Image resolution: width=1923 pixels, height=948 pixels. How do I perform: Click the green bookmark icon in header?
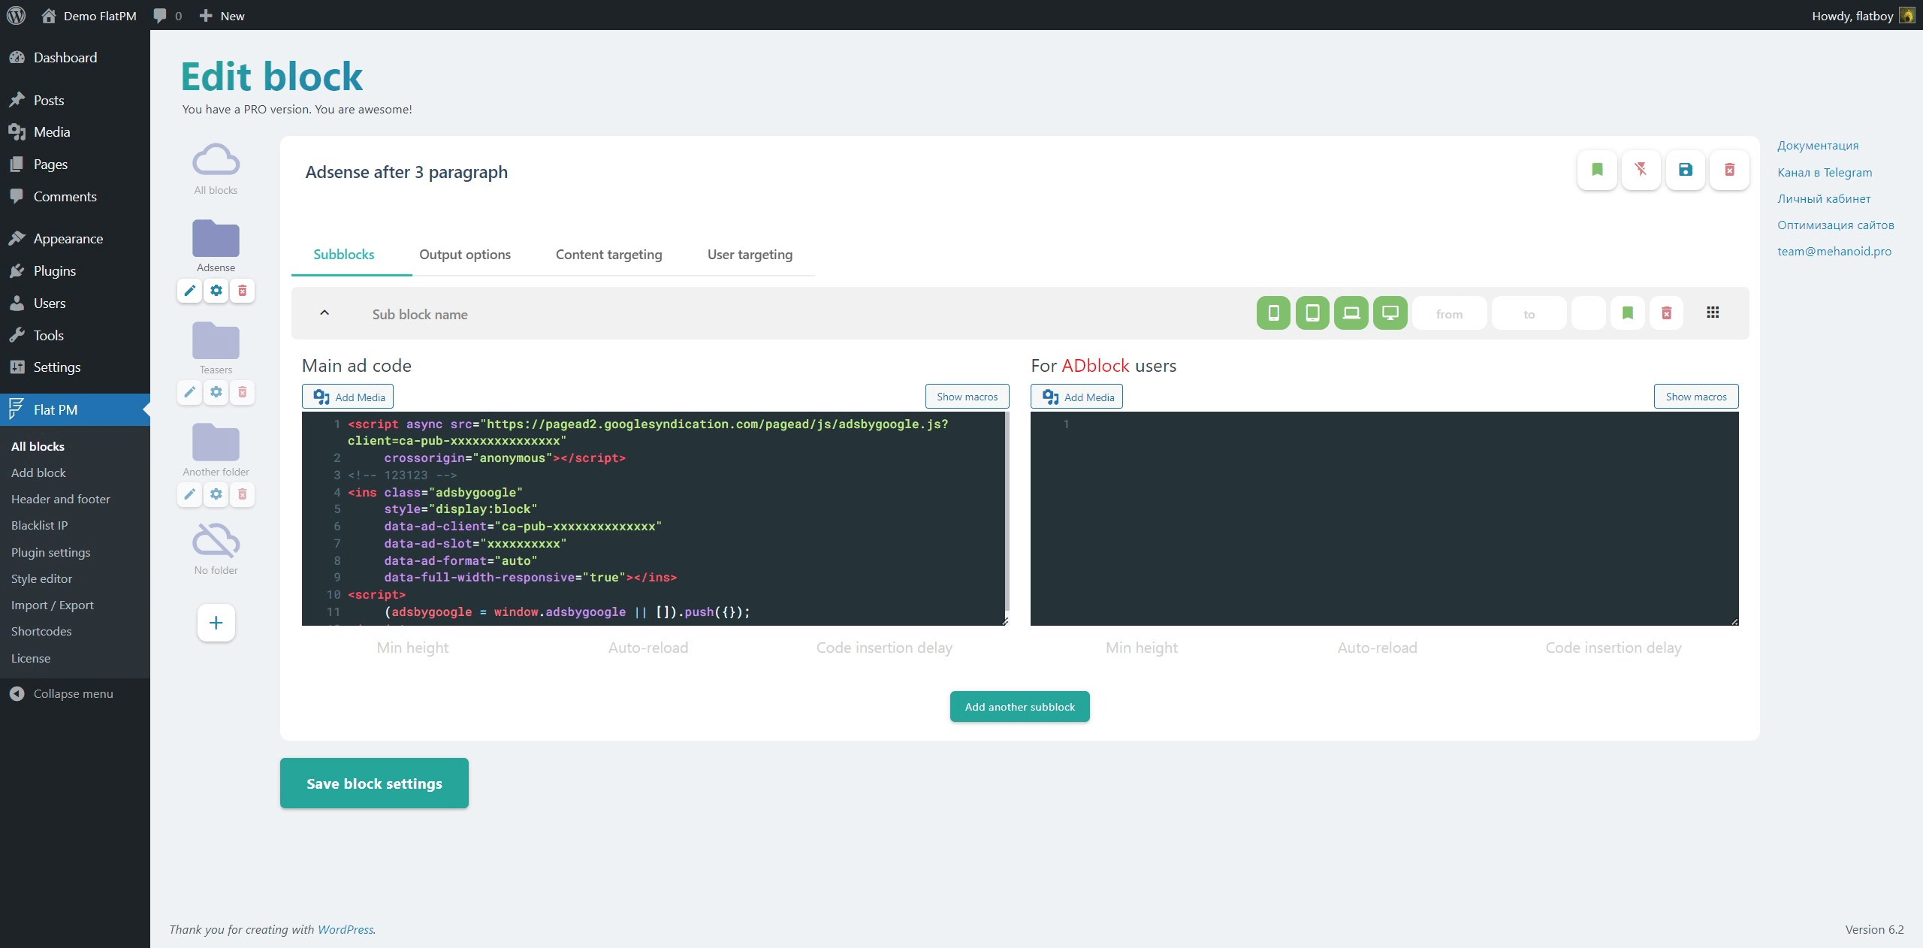coord(1597,170)
